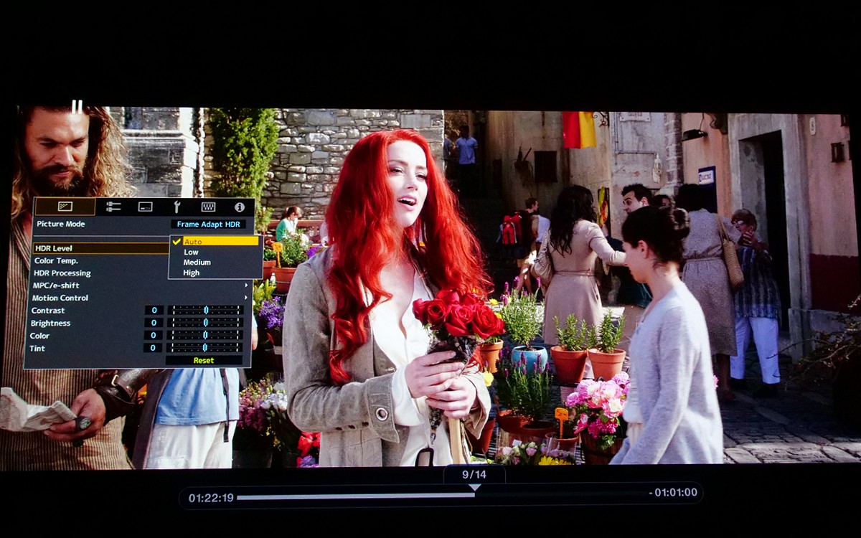
Task: Adjust the Tint slider
Action: (205, 347)
